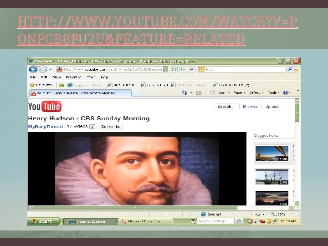Screen dimensions: 328x246
Task: Click the protected mode status icon
Action: coord(257,214)
